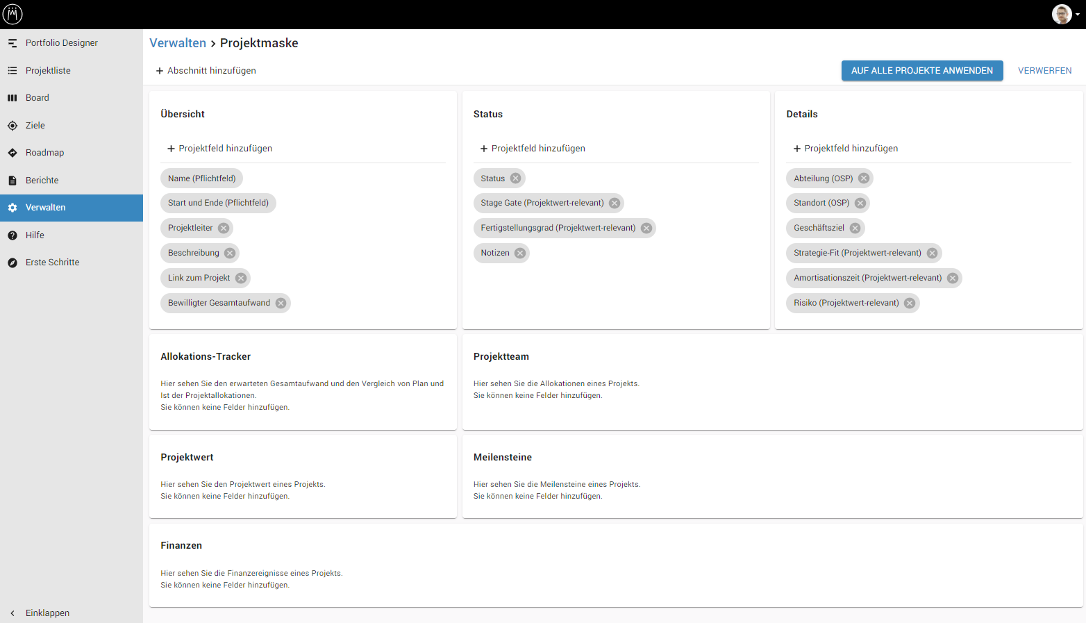Image resolution: width=1086 pixels, height=623 pixels.
Task: Remove the Beschreibung field chip
Action: 230,253
